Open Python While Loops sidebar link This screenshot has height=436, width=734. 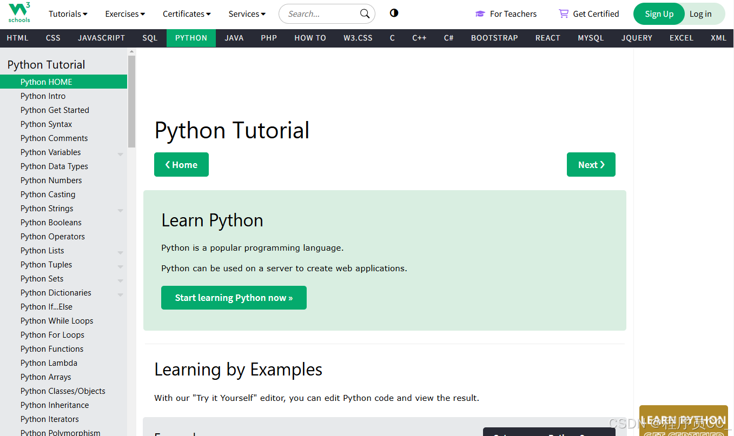[x=64, y=321]
